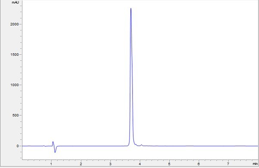Click the y-axis value 0
This screenshot has height=168, width=259.
click(x=18, y=146)
